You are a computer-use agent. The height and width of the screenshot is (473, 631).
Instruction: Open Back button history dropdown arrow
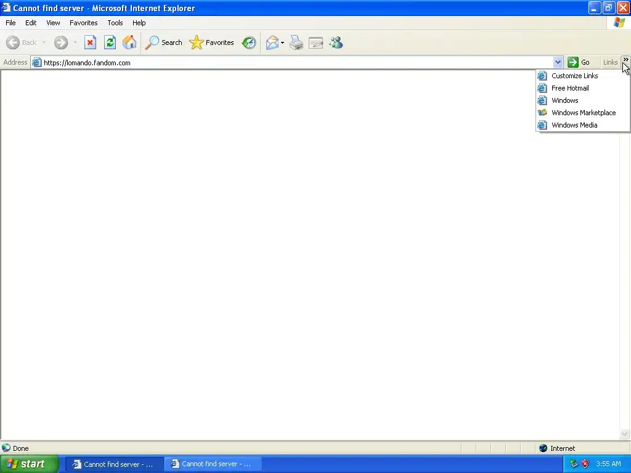(x=44, y=42)
